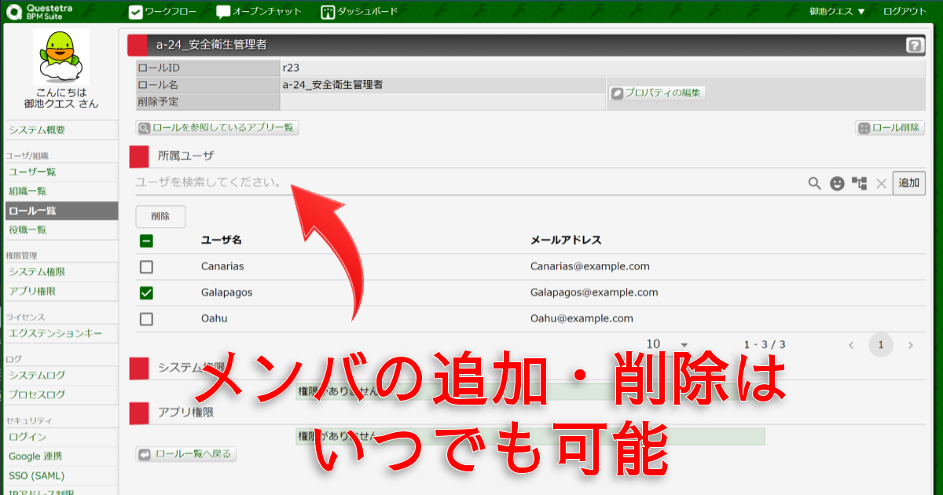Uncheck the Galapagos user checkbox
Screen dimensions: 943x495
(146, 293)
